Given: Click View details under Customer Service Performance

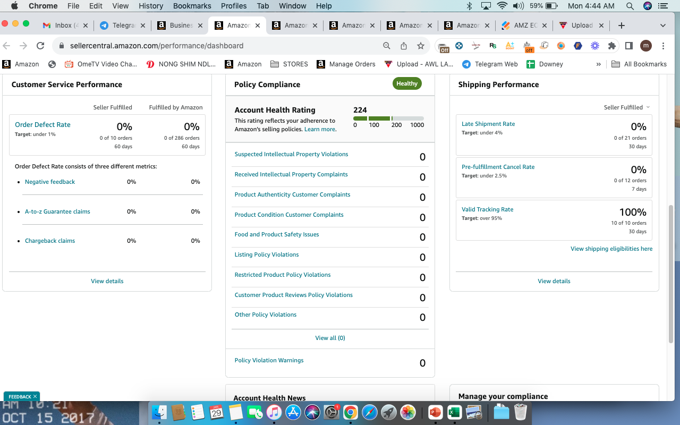Looking at the screenshot, I should [107, 281].
